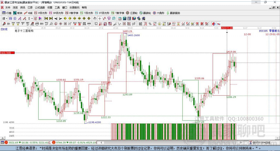
Task: Click the 1198.4200 low price label
Action: click(94, 122)
